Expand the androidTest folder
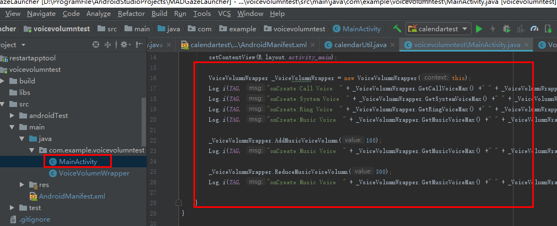Screen dimensions: 557x226 click(x=12, y=115)
